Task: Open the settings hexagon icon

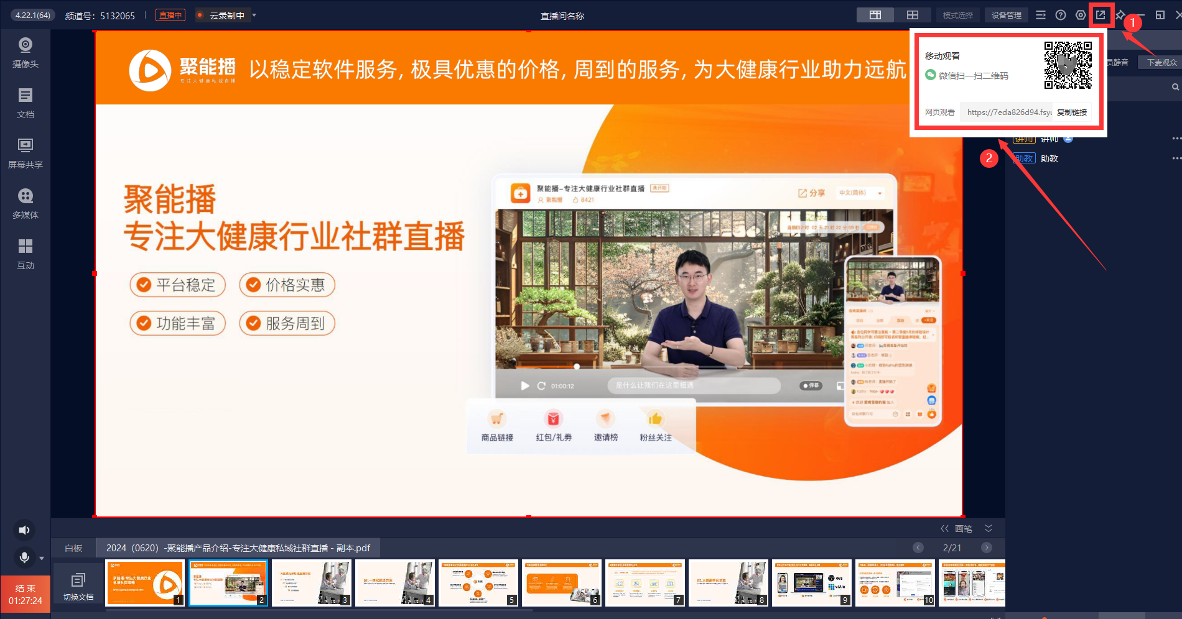Action: (x=1081, y=15)
